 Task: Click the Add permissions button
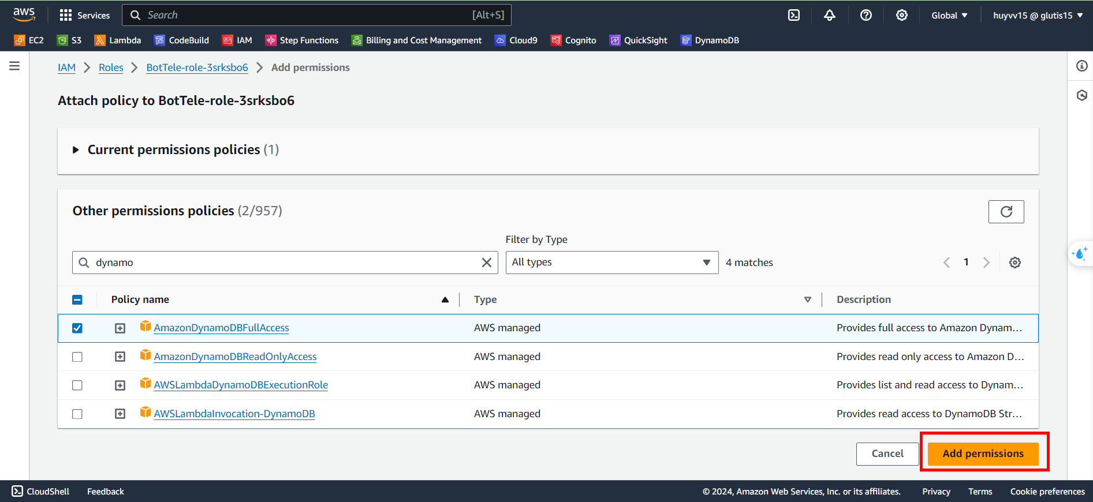[983, 454]
